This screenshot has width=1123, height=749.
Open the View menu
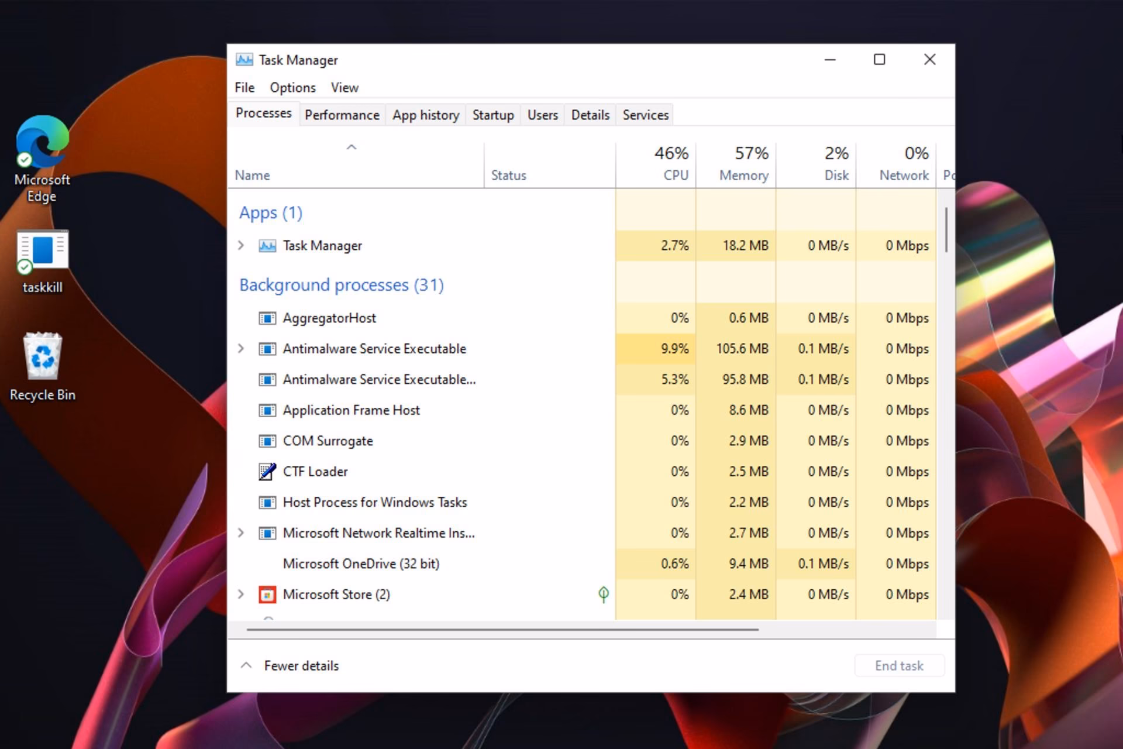[345, 88]
